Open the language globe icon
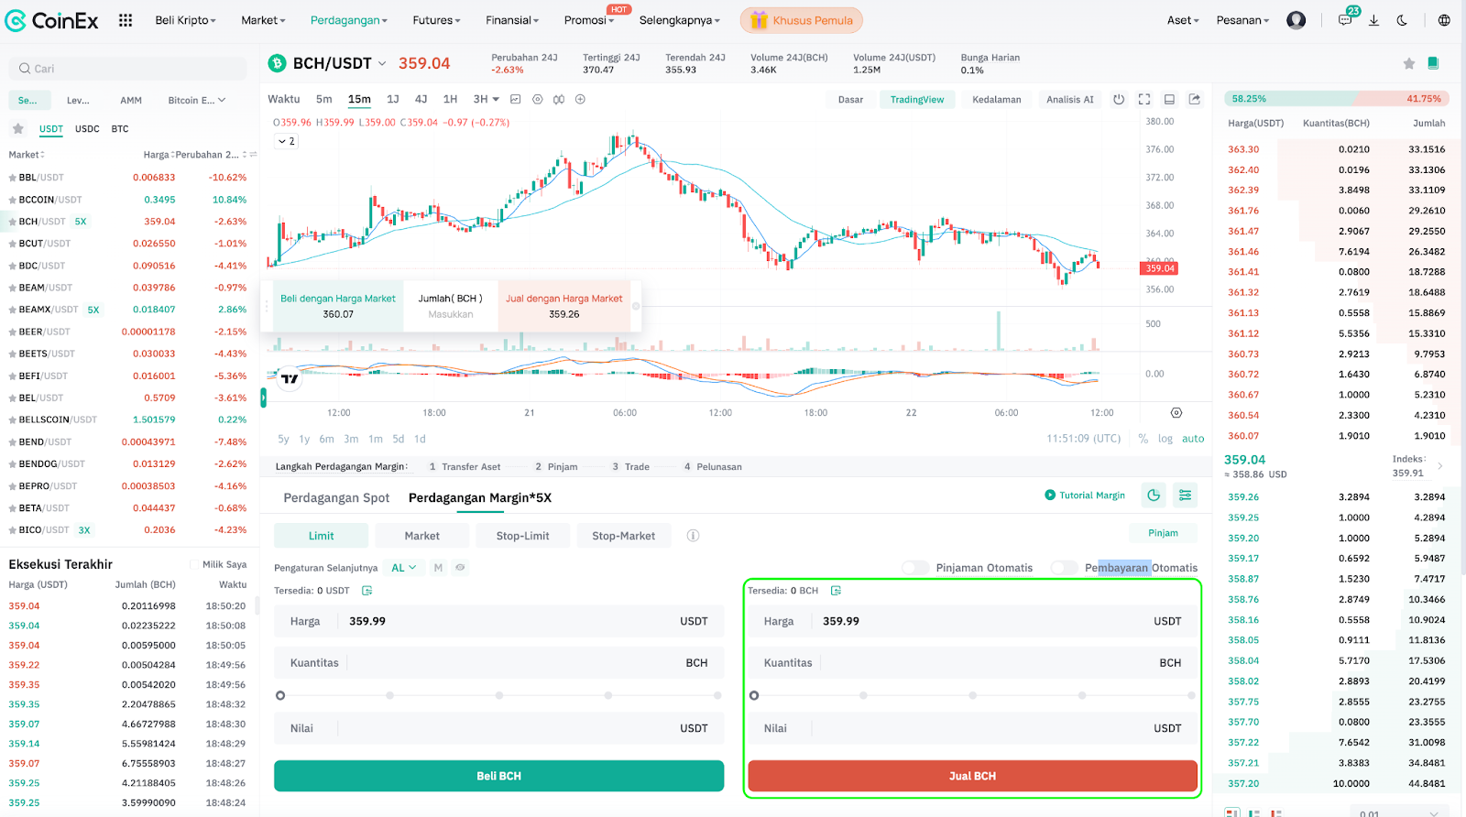 click(x=1444, y=20)
